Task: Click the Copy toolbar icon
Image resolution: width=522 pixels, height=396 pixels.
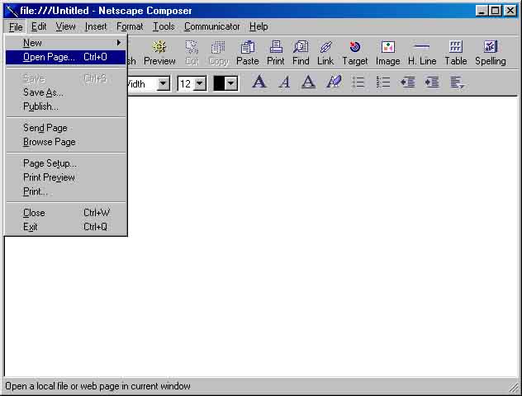Action: pos(218,53)
